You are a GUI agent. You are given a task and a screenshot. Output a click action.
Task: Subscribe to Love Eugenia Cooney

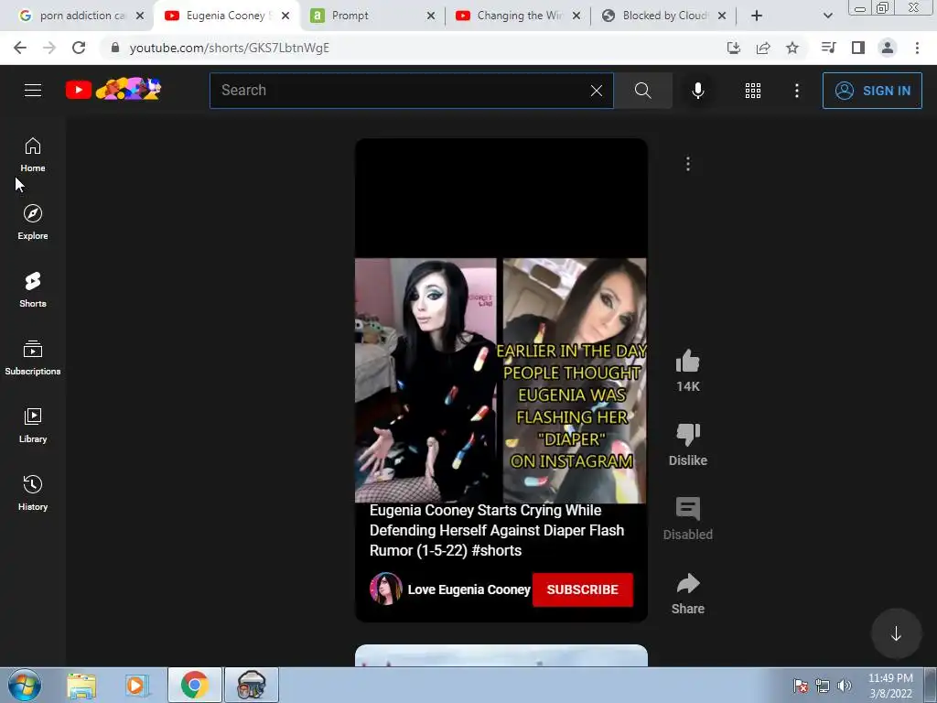click(582, 589)
